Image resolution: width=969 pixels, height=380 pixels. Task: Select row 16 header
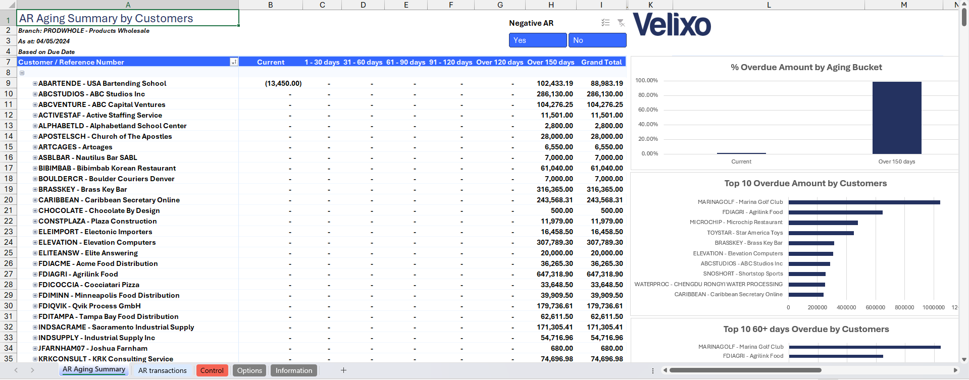(x=9, y=157)
